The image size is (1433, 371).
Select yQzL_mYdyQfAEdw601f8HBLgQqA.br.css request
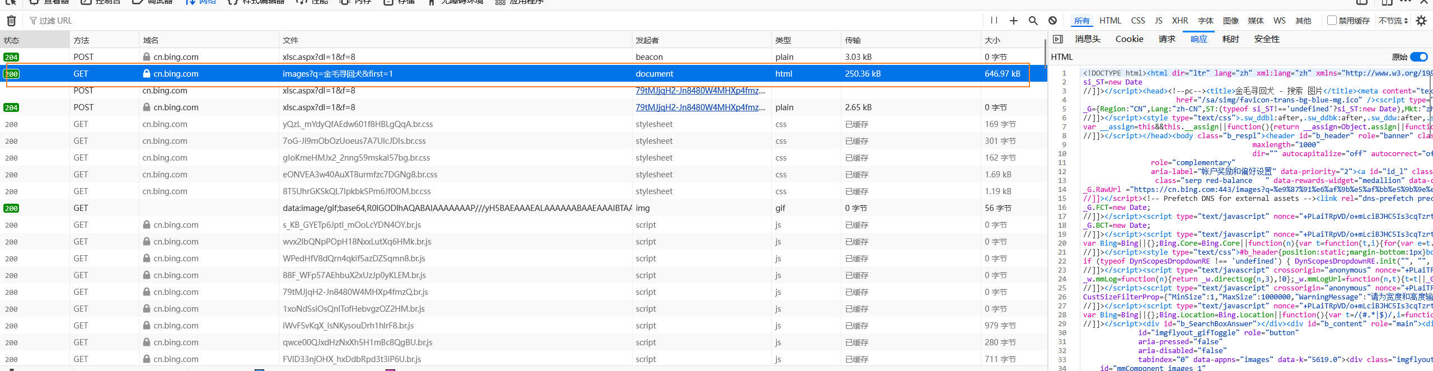coord(523,124)
